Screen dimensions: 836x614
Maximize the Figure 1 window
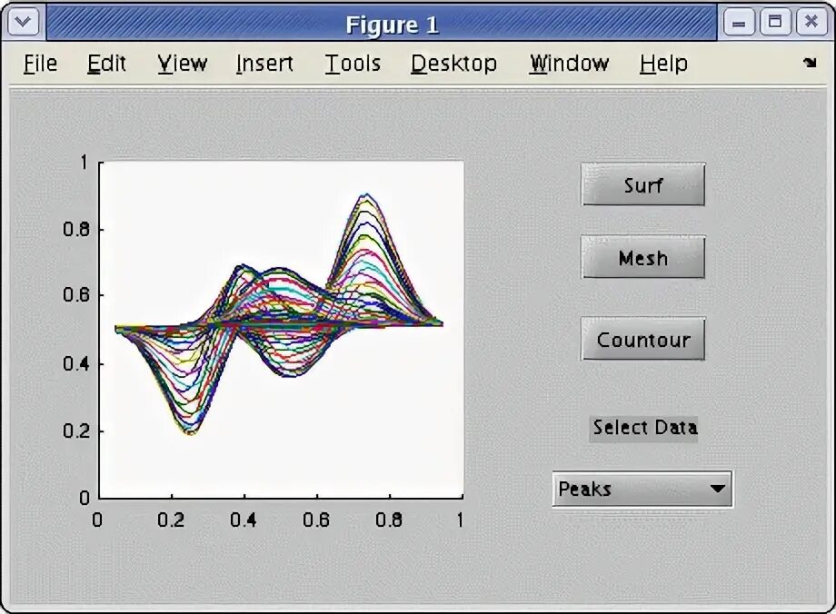(775, 23)
